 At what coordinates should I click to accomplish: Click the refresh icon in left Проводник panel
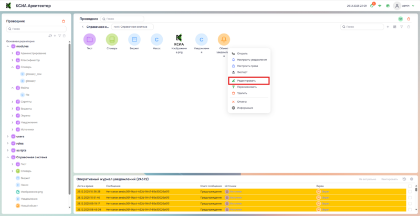(x=50, y=36)
